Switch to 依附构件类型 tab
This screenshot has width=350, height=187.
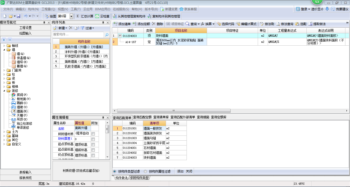click(140, 178)
